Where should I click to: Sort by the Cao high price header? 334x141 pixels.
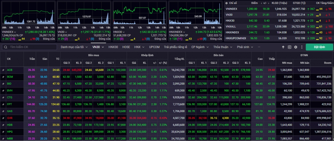(260, 59)
